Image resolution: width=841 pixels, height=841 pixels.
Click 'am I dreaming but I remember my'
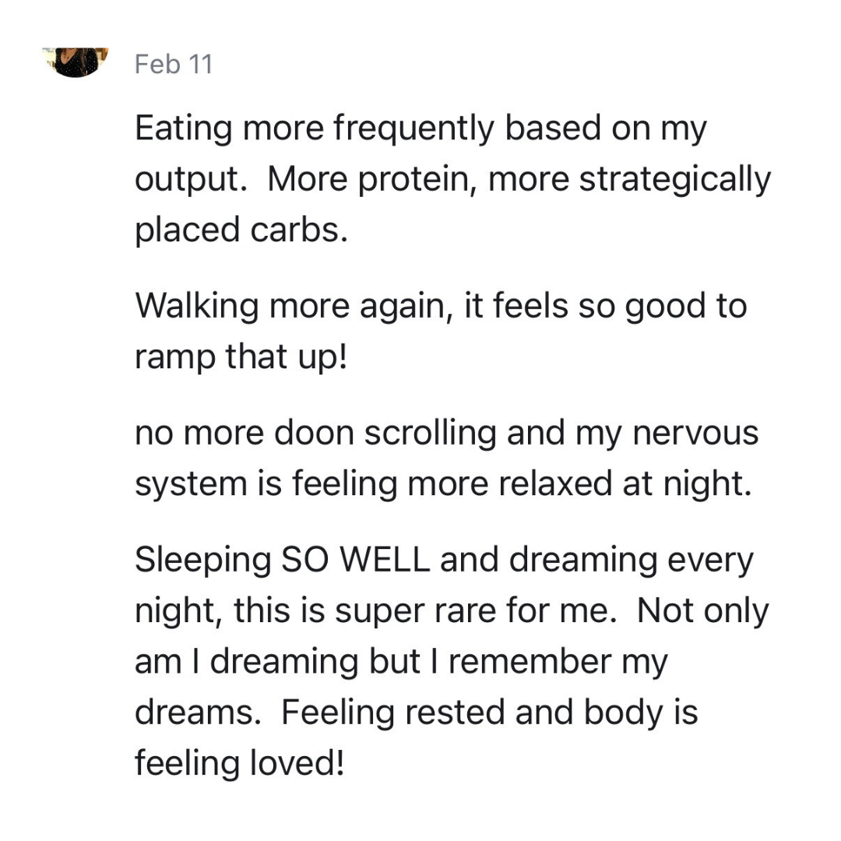click(x=401, y=662)
